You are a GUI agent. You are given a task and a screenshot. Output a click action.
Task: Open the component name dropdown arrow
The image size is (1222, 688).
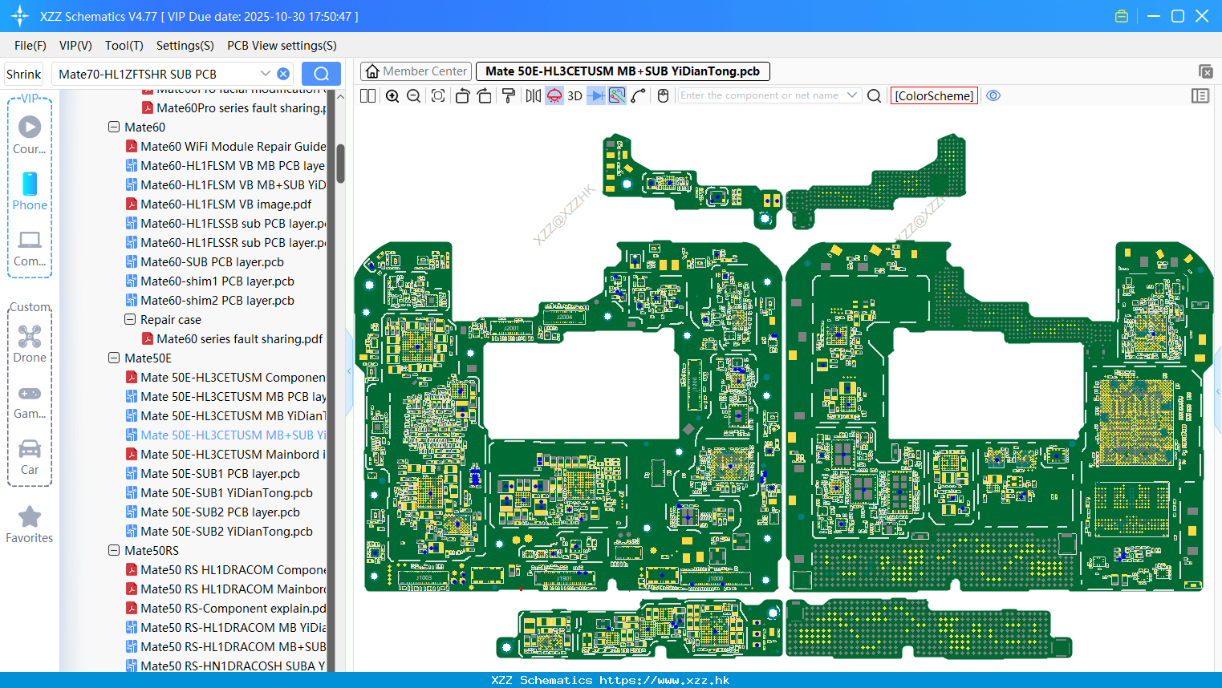tap(852, 95)
